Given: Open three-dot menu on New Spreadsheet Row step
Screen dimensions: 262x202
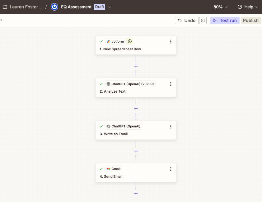Looking at the screenshot, I should 171,41.
